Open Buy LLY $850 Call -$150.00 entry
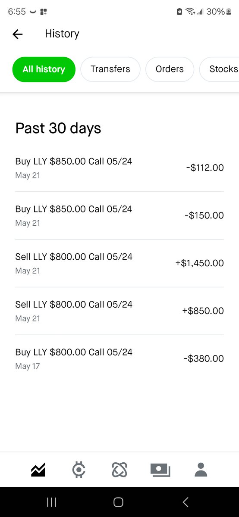 pos(119,215)
